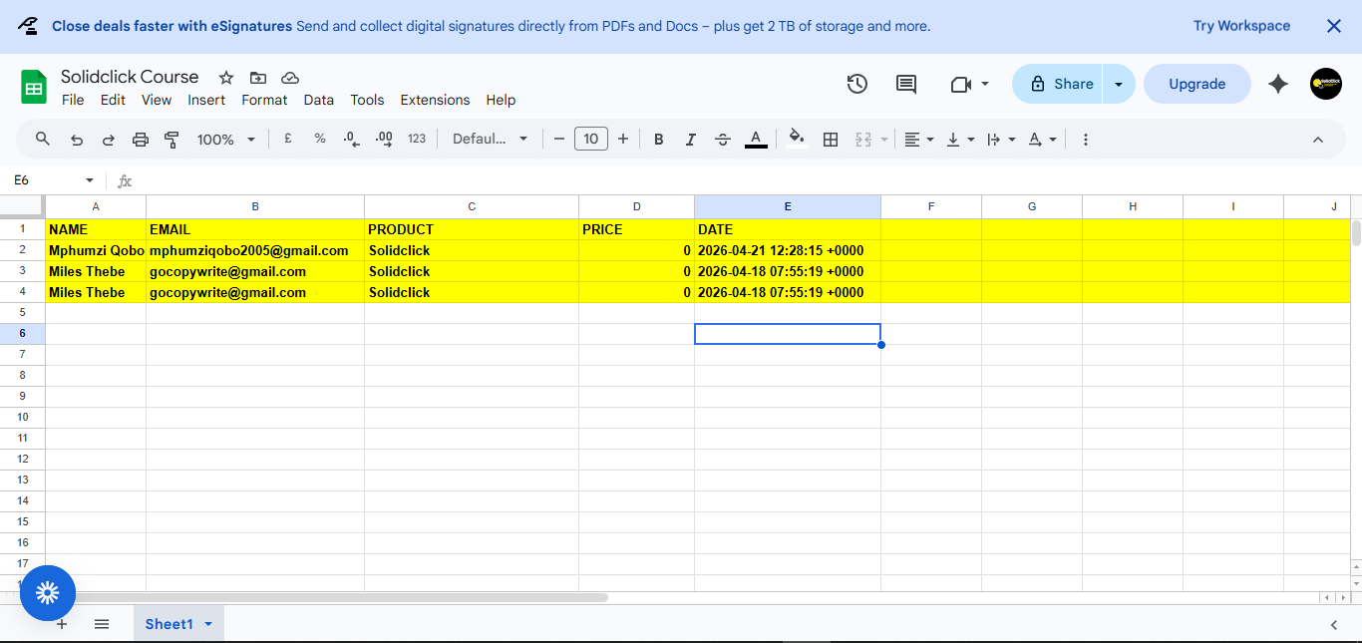The height and width of the screenshot is (643, 1362).
Task: Open the Data menu
Action: click(319, 100)
